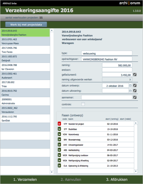Select project 2016.0610.792 Carimo
This screenshot has height=184, width=143.
25,93
